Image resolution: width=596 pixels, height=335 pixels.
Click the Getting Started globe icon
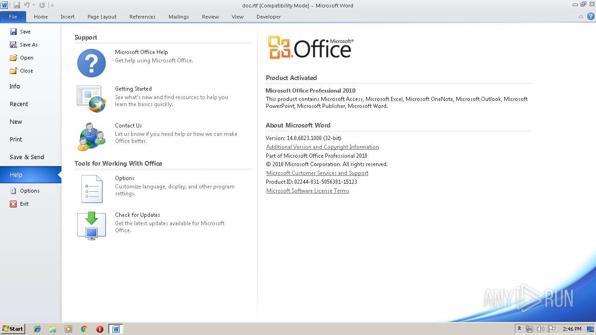pyautogui.click(x=91, y=99)
